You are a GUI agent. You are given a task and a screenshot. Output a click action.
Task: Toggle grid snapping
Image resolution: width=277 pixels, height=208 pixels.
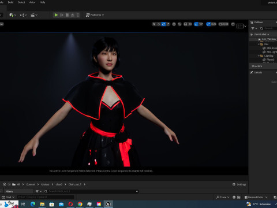click(185, 24)
